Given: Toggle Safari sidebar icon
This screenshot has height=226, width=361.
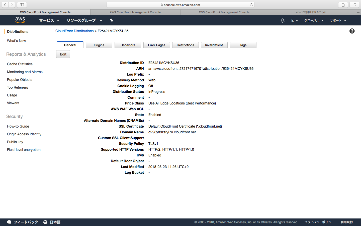Looking at the screenshot, I should coord(22,5).
